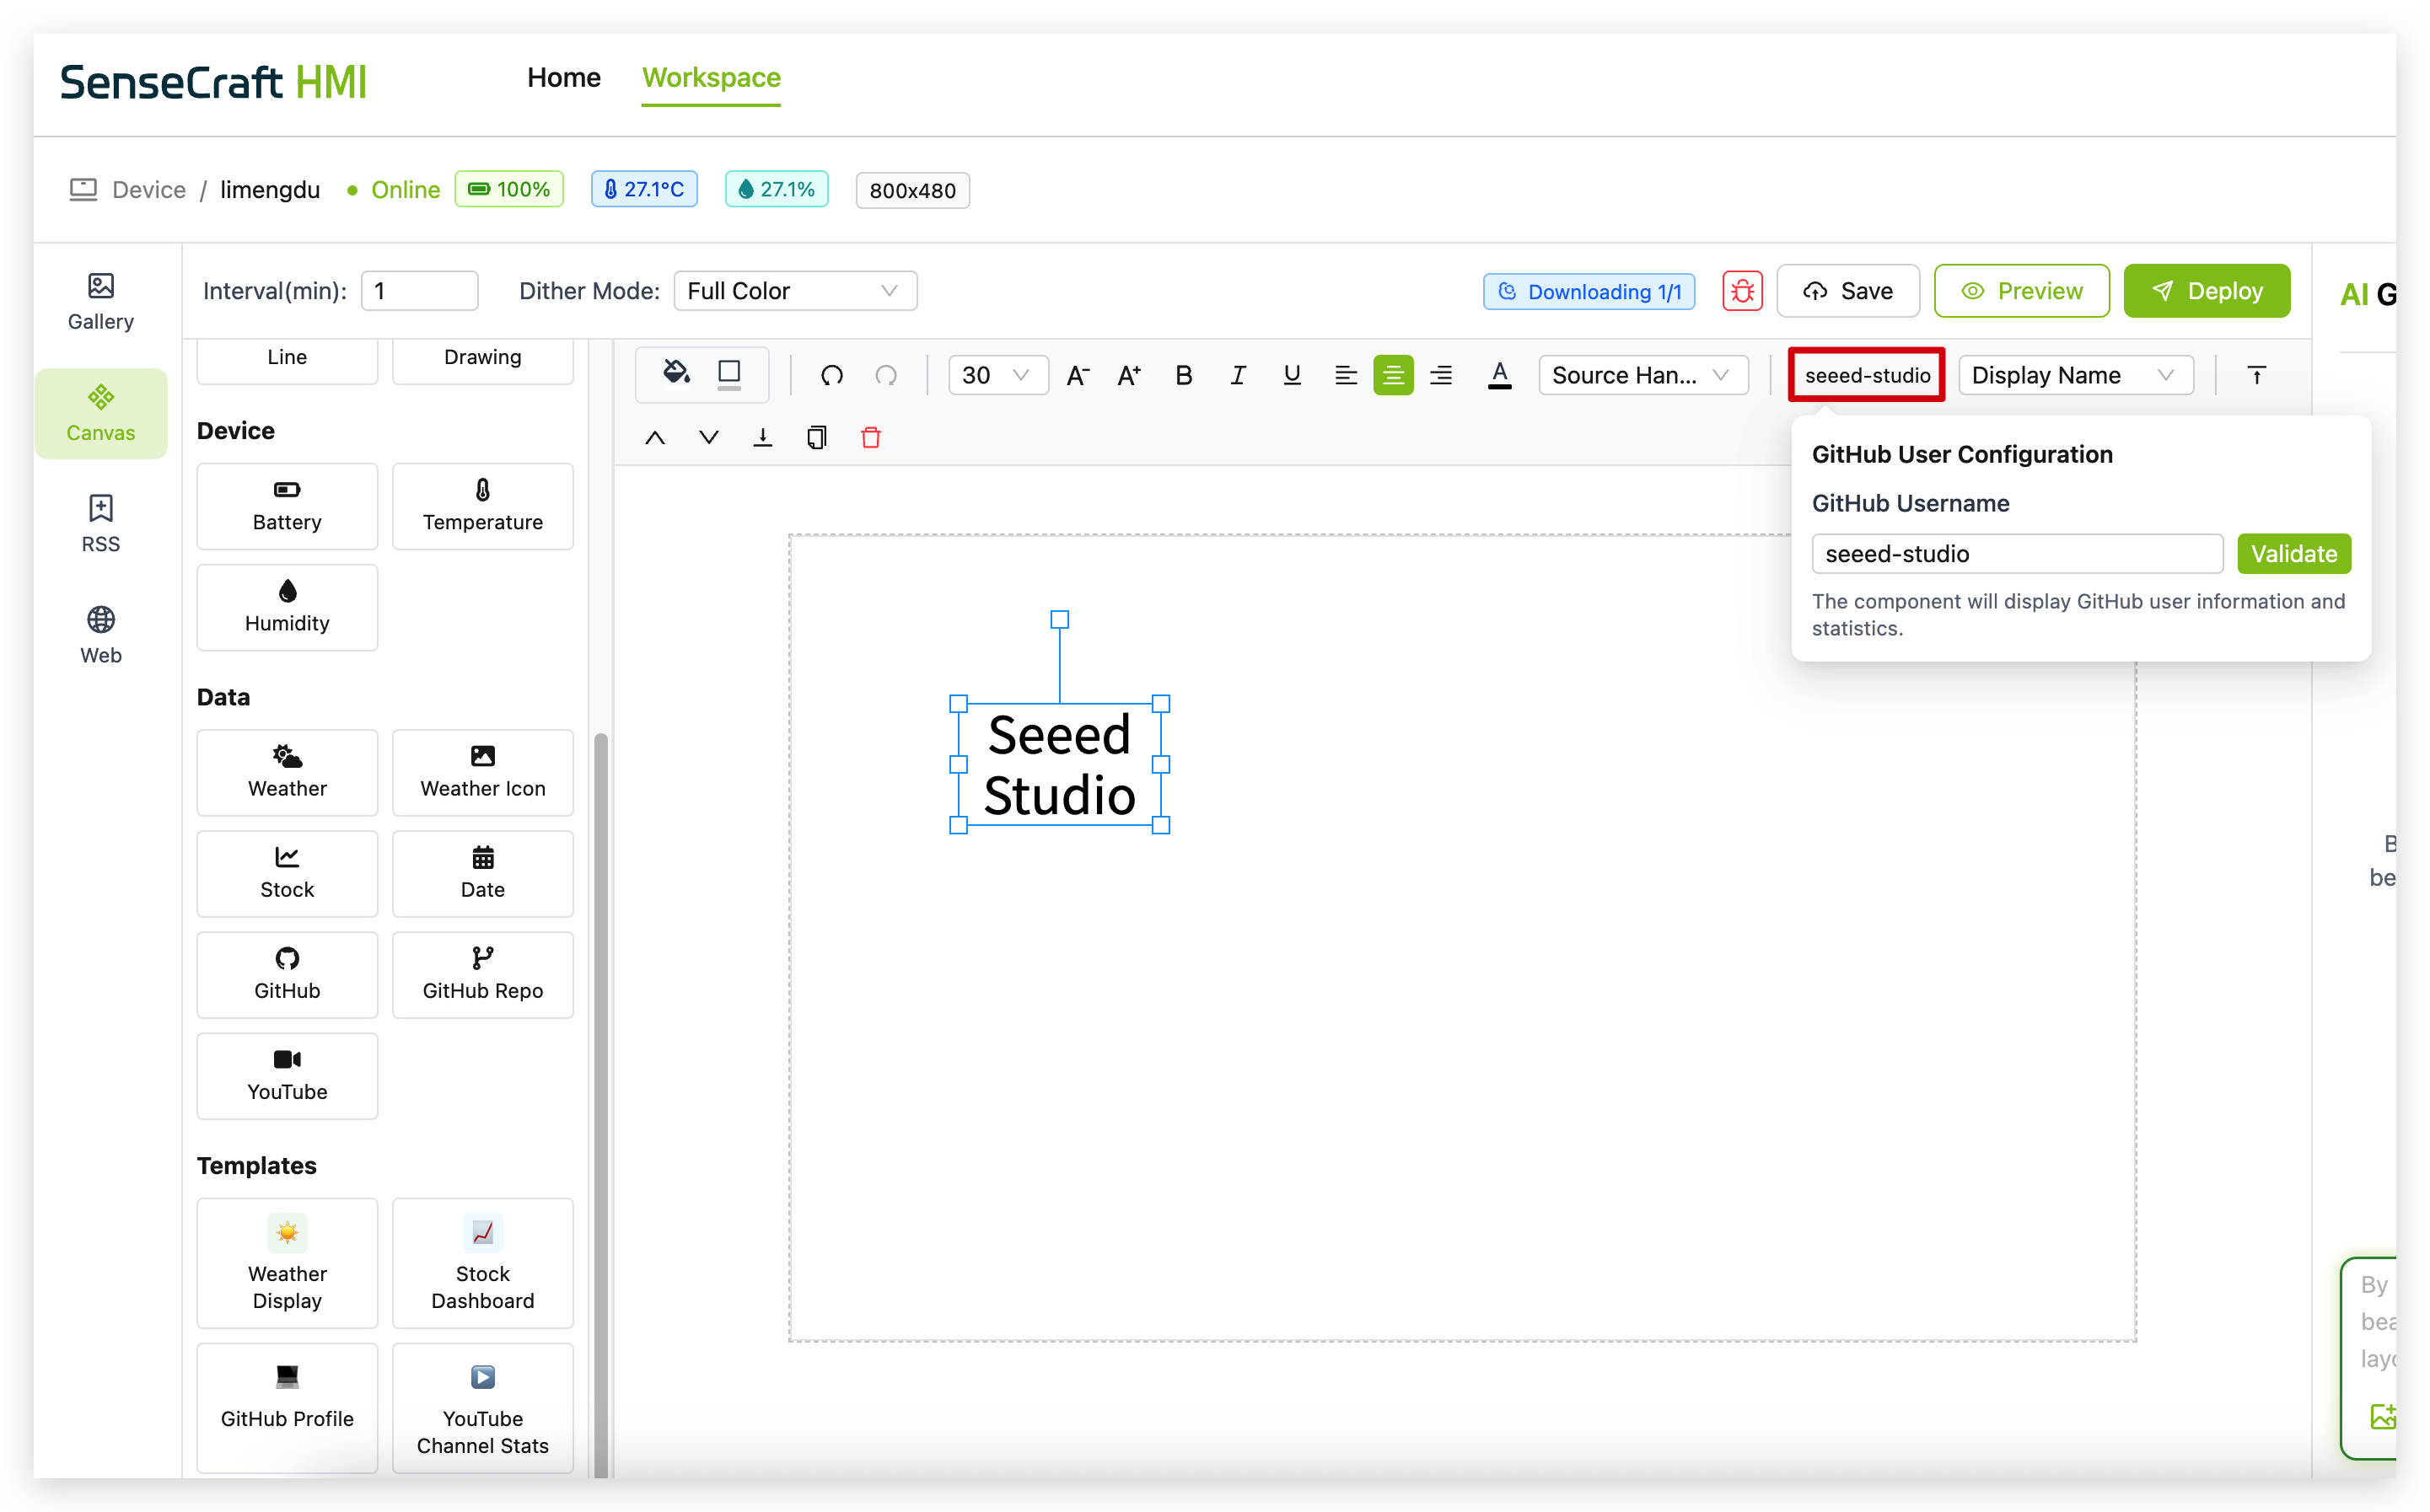
Task: Move the element one layer up
Action: point(654,437)
